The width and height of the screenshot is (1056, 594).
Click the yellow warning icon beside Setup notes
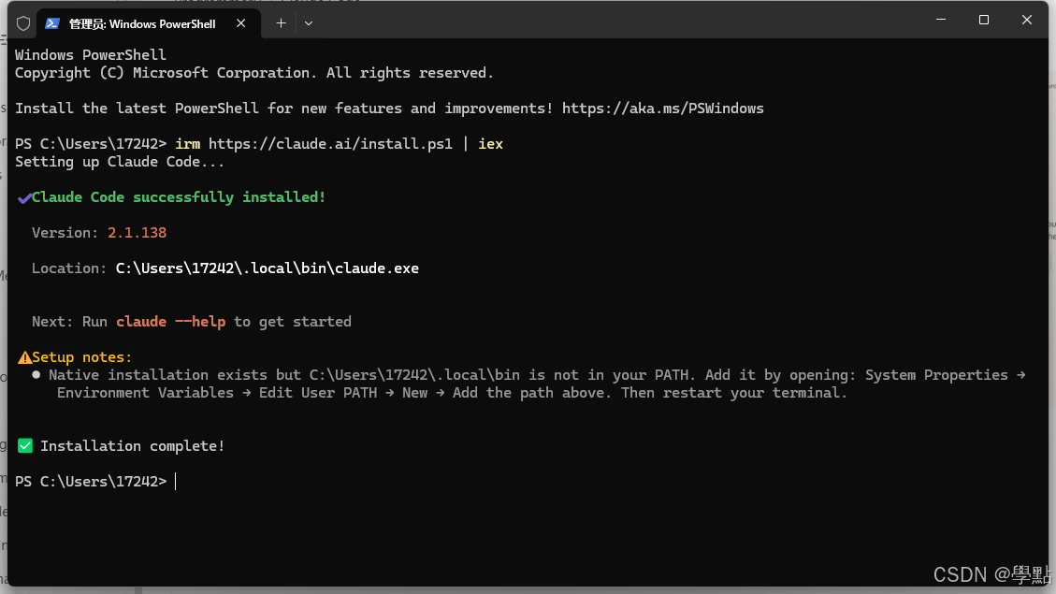tap(24, 357)
